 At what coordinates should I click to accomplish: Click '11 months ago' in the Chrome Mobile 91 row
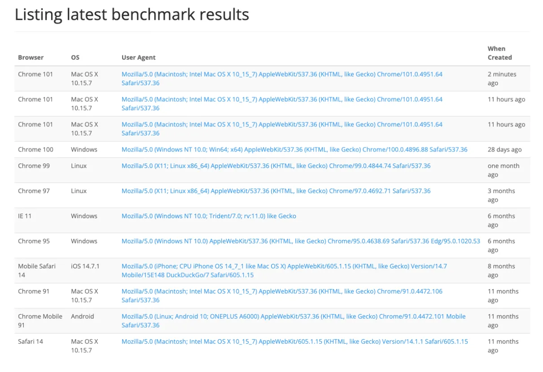503,320
